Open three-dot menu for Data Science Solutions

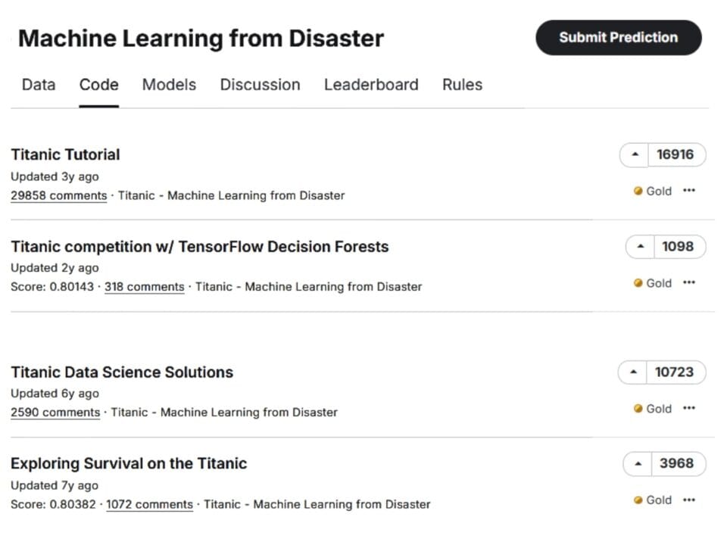tap(688, 408)
